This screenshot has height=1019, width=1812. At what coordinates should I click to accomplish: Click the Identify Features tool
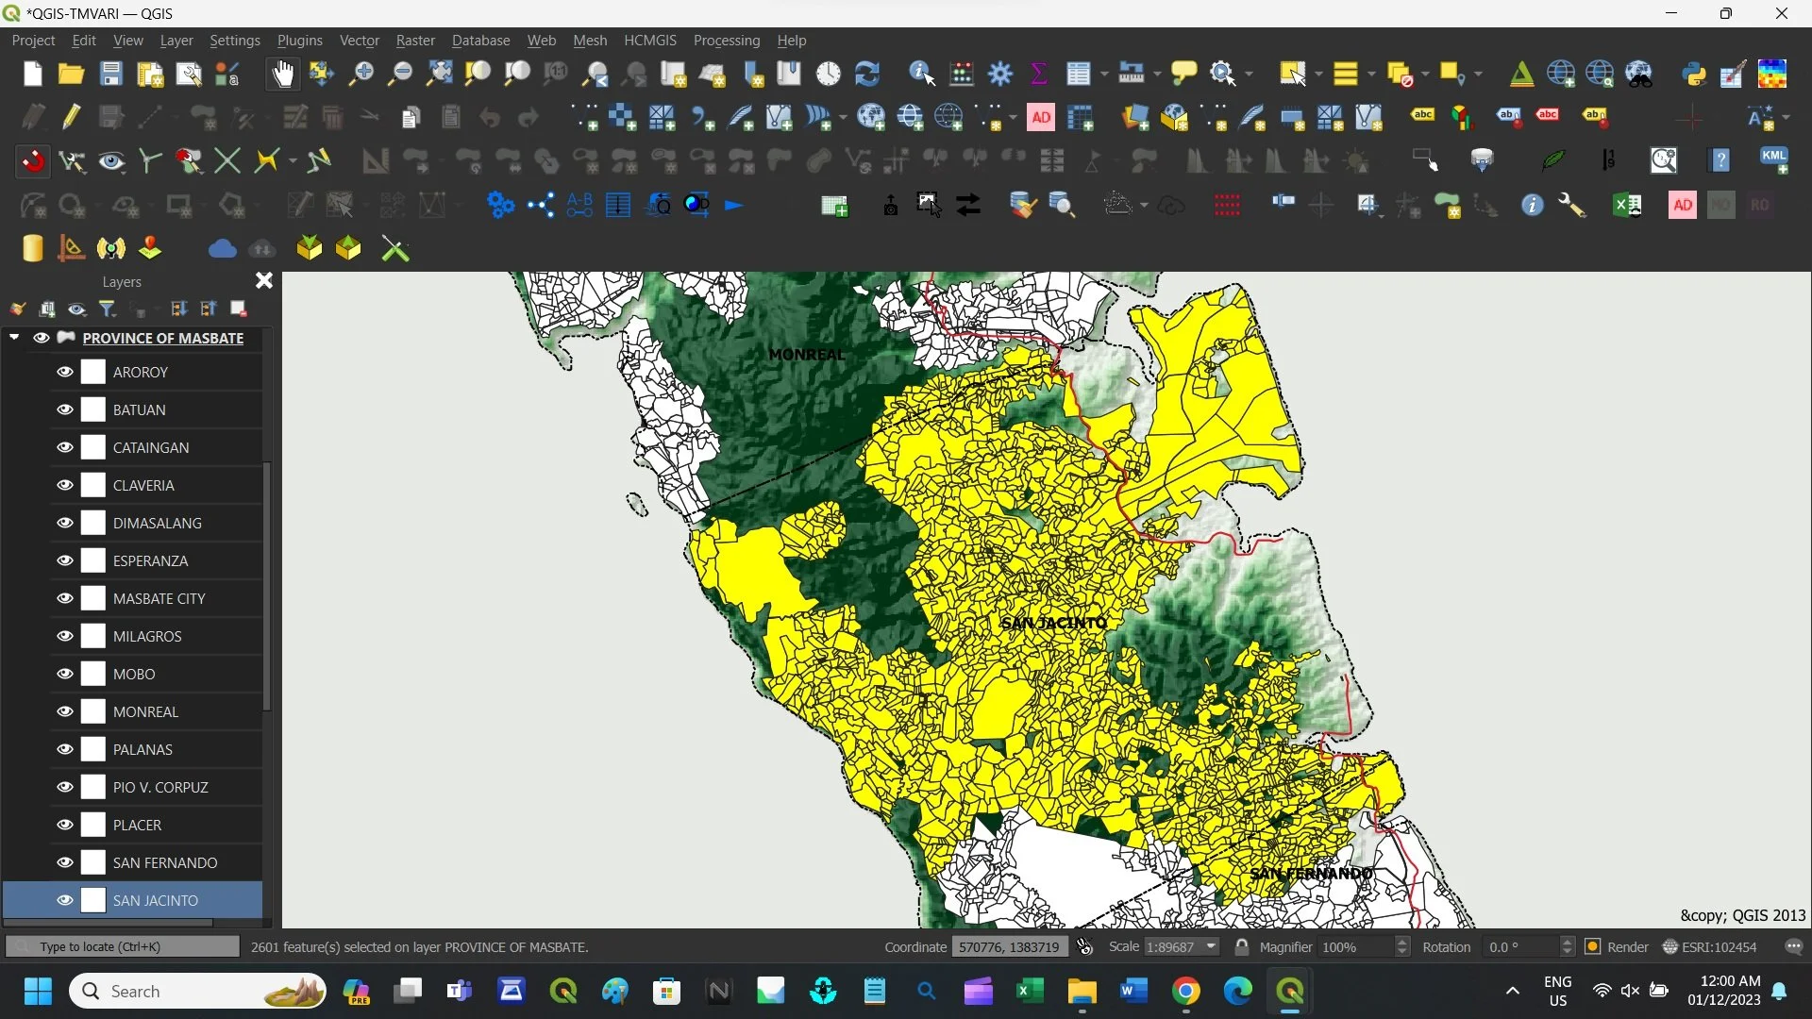pyautogui.click(x=921, y=74)
